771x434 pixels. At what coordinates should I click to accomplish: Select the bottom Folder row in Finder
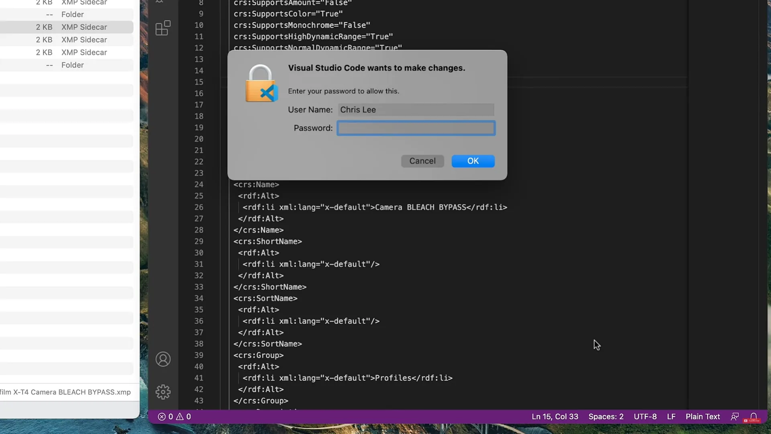(x=67, y=65)
